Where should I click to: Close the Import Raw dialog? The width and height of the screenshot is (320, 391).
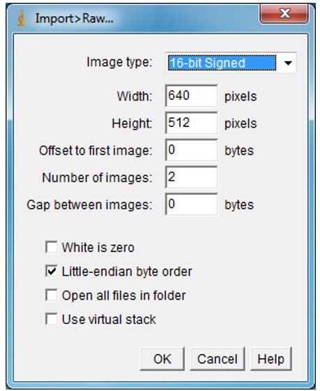[284, 13]
